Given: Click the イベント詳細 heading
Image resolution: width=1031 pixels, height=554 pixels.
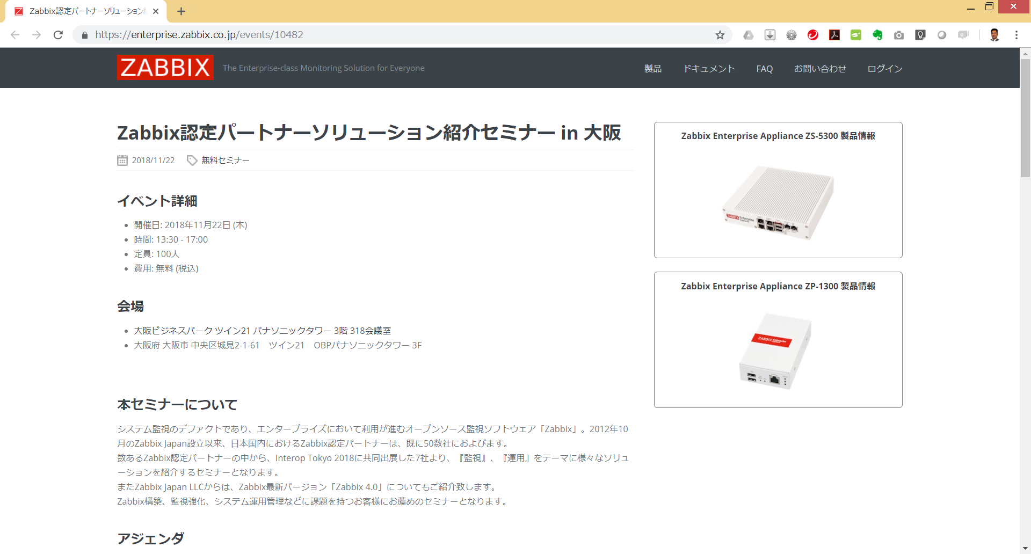Looking at the screenshot, I should click(x=157, y=201).
